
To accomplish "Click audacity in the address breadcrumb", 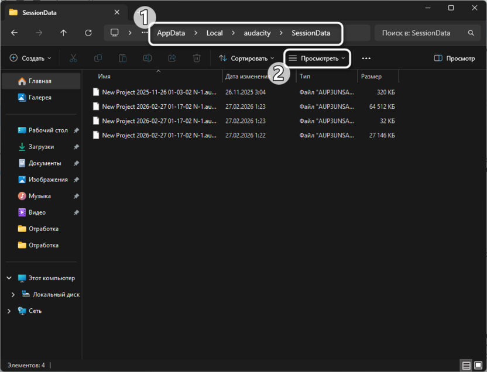I will click(257, 33).
